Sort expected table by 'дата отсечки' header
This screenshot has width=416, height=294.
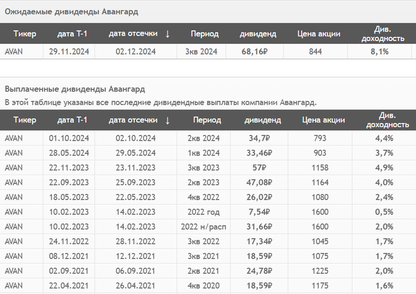click(133, 34)
